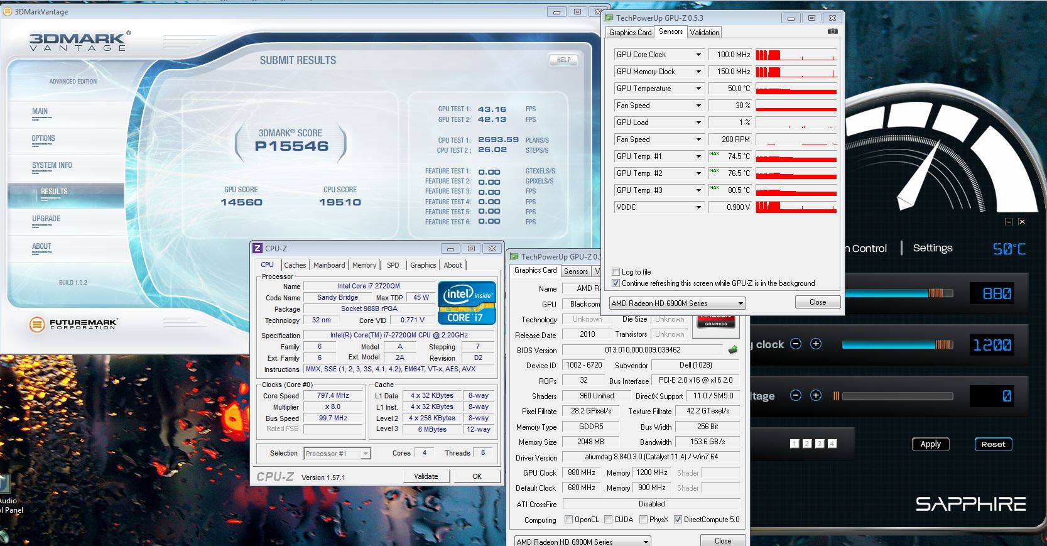1047x546 pixels.
Task: Click the memory clock slider (1200)
Action: click(x=898, y=344)
